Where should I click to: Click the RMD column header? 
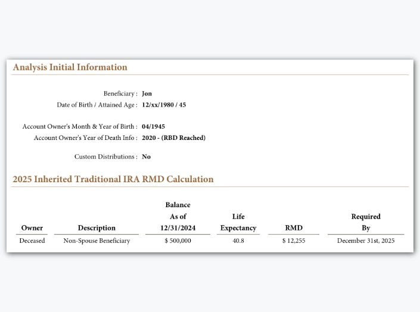click(294, 228)
